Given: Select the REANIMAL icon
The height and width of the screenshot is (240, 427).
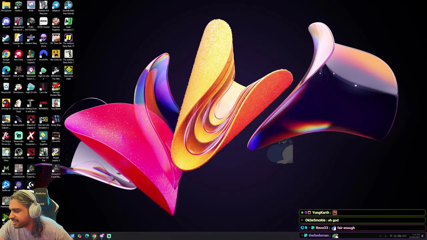Looking at the screenshot, I should coord(43,105).
